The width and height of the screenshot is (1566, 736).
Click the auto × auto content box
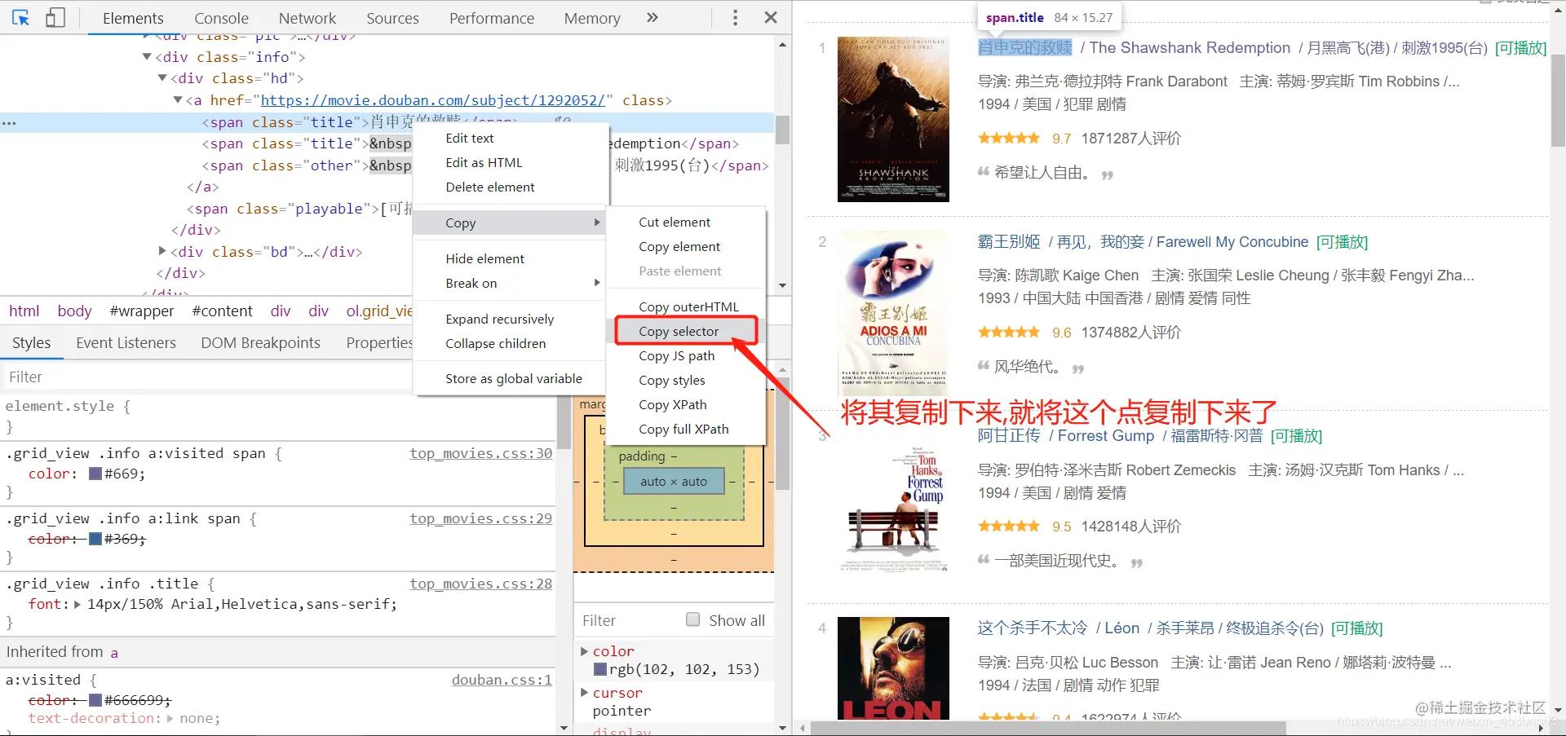pos(674,482)
